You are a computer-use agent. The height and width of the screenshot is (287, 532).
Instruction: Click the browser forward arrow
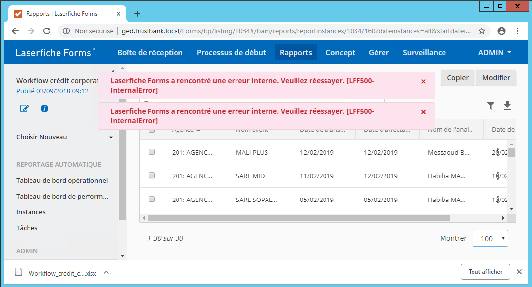[31, 31]
